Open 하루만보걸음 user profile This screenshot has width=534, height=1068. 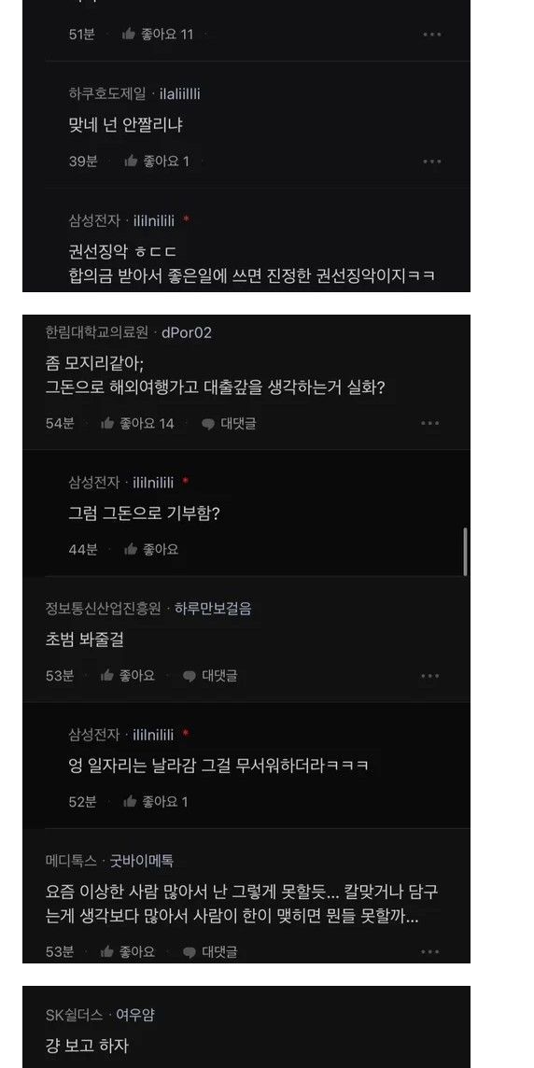pyautogui.click(x=213, y=609)
